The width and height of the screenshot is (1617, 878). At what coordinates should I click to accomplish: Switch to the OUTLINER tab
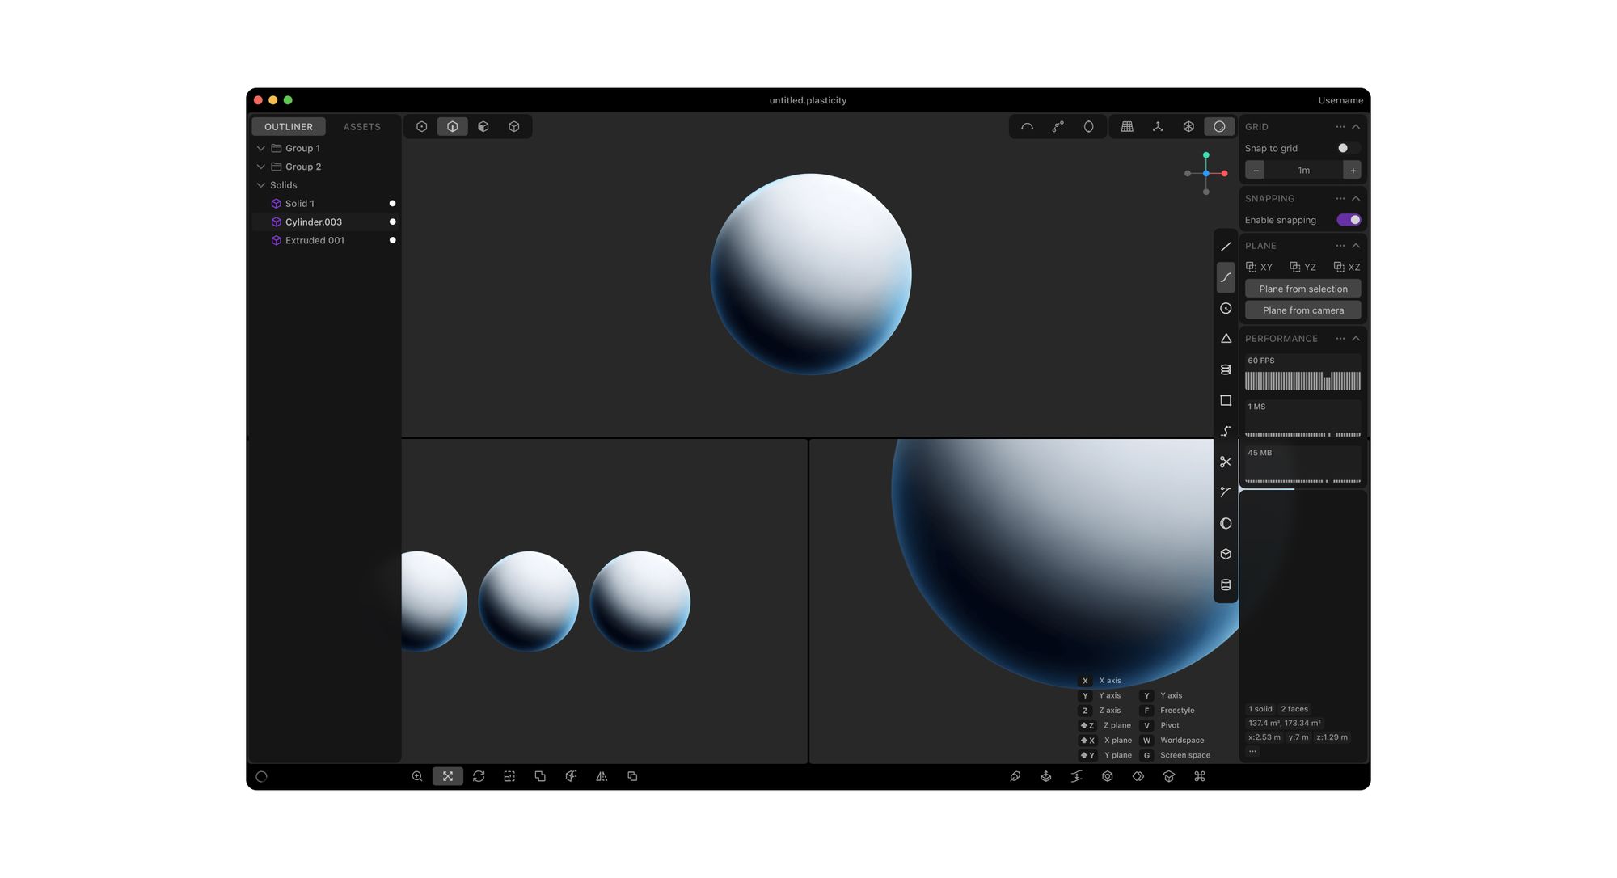(x=289, y=126)
